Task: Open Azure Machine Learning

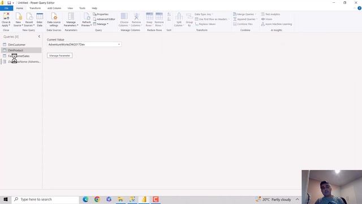Action: pyautogui.click(x=277, y=24)
